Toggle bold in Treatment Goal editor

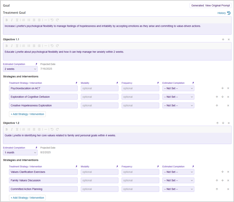pyautogui.click(x=6, y=20)
